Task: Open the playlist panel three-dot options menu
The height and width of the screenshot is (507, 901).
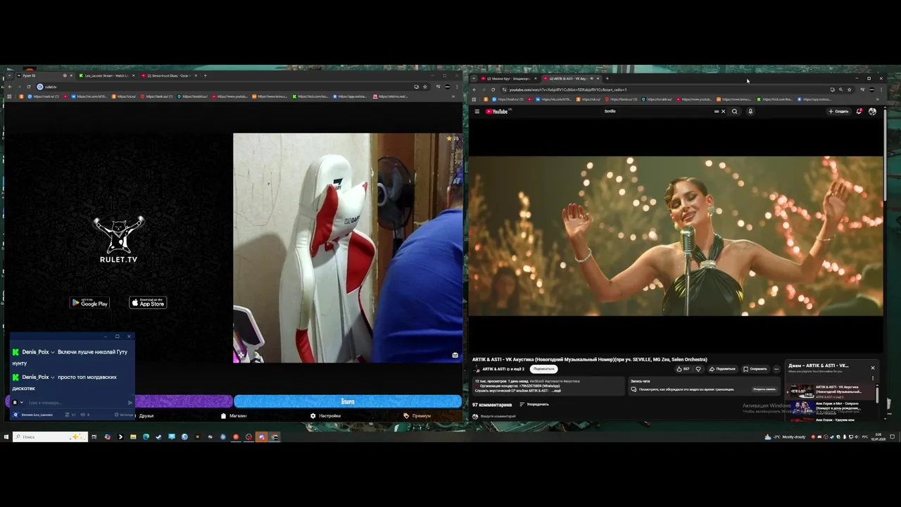Action: (x=873, y=378)
